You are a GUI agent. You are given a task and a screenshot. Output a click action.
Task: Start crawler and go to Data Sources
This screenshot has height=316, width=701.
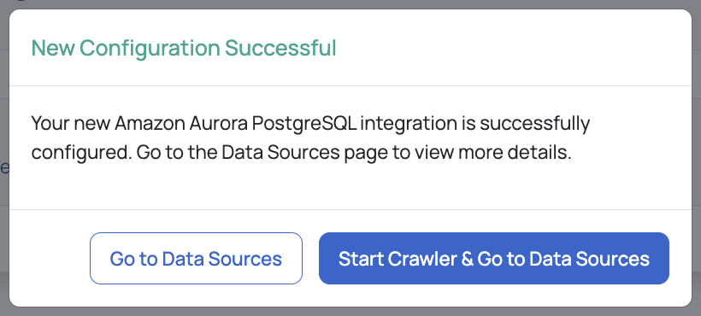pos(493,259)
